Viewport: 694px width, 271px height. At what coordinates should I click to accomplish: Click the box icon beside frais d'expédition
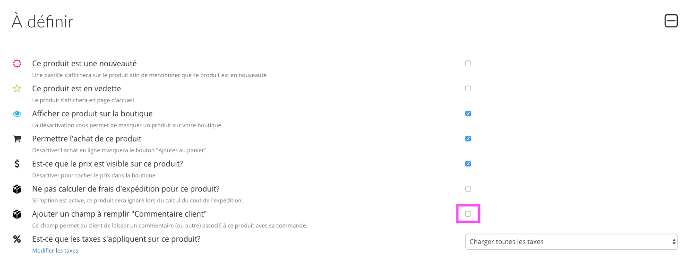pyautogui.click(x=17, y=189)
